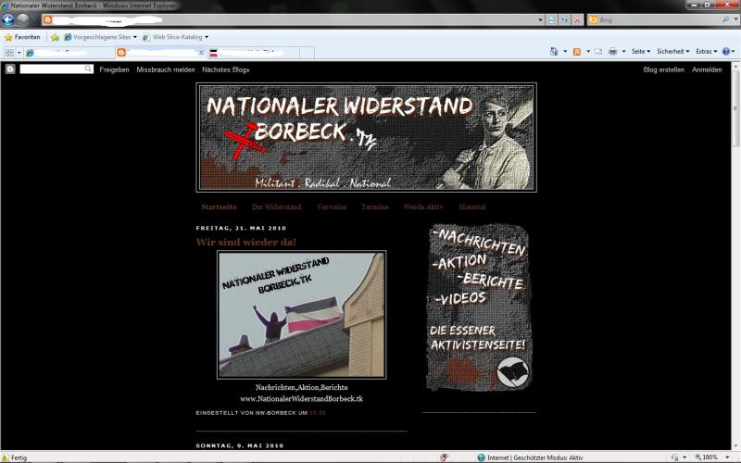The image size is (741, 463).
Task: Click the post title 'Wir sind wieder da!'
Action: pyautogui.click(x=246, y=242)
